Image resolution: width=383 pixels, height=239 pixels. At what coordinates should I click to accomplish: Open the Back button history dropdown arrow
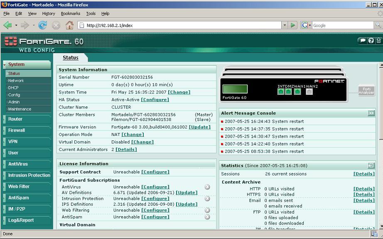click(x=16, y=25)
